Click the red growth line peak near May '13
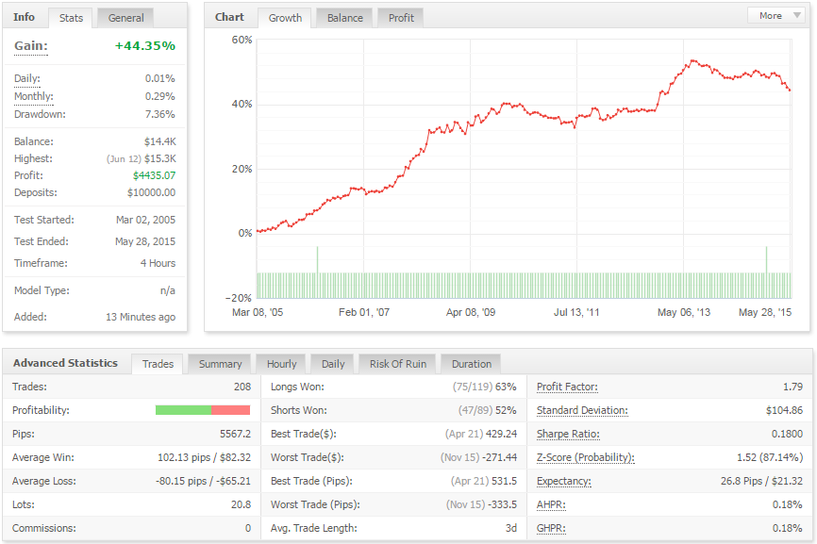The image size is (817, 544). (x=693, y=61)
